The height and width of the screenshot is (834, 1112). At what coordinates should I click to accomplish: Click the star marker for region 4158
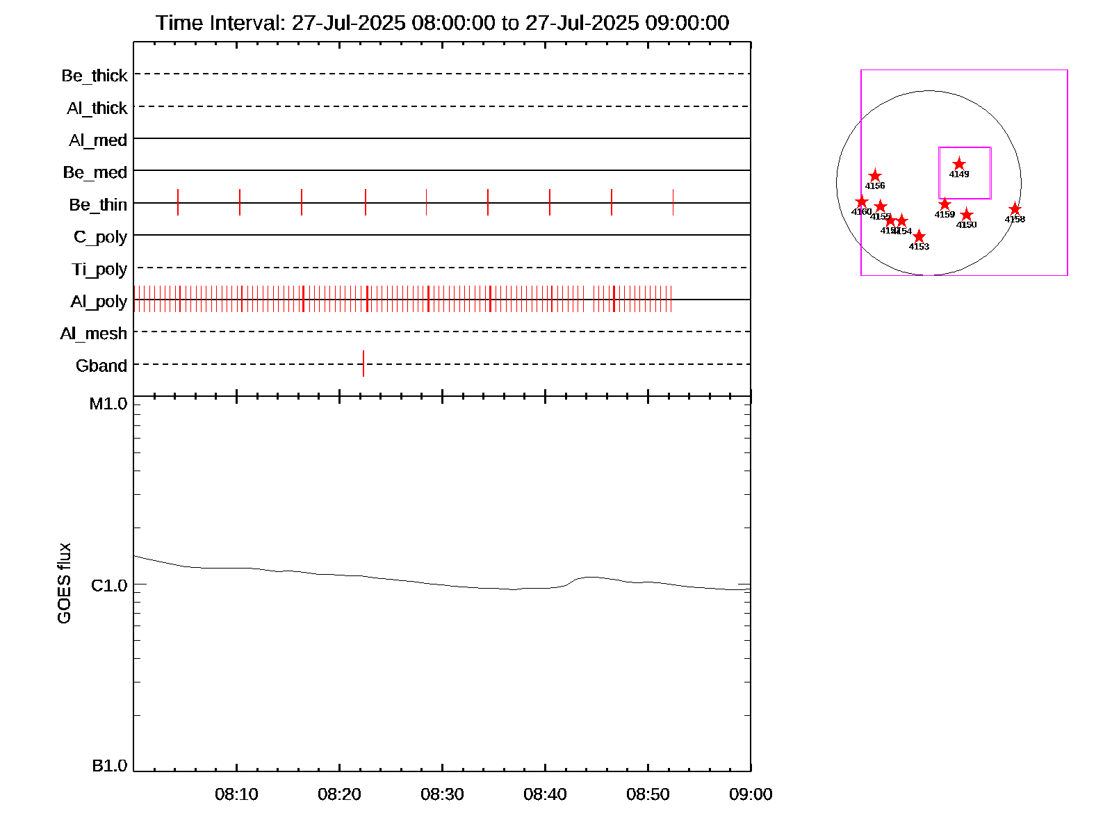pos(1015,209)
